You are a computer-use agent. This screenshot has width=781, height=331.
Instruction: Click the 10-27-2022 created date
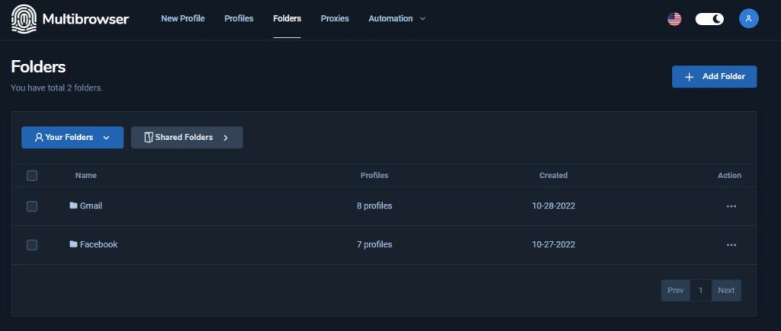[554, 244]
